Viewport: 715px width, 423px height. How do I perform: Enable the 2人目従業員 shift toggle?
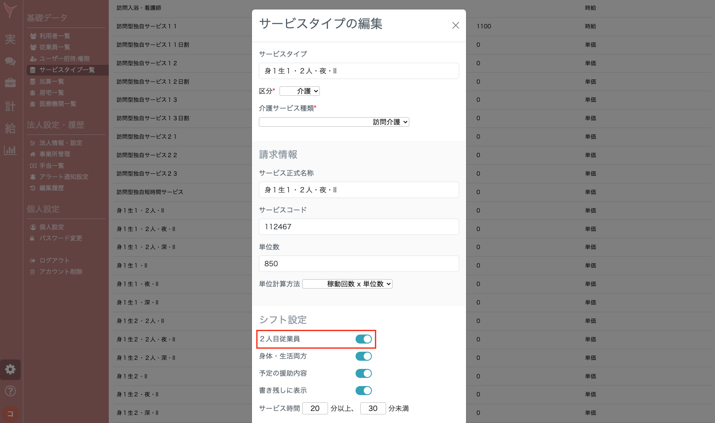(364, 339)
